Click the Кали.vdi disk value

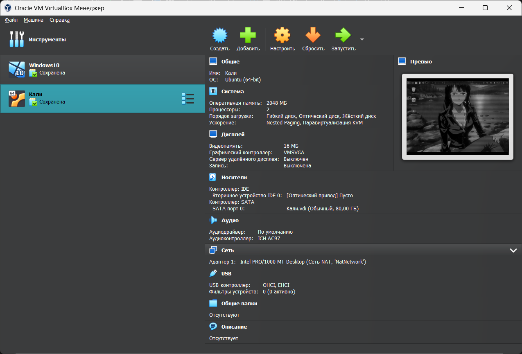[x=323, y=208]
